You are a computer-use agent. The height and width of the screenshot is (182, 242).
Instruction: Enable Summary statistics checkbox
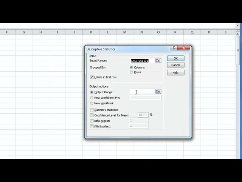click(x=92, y=110)
